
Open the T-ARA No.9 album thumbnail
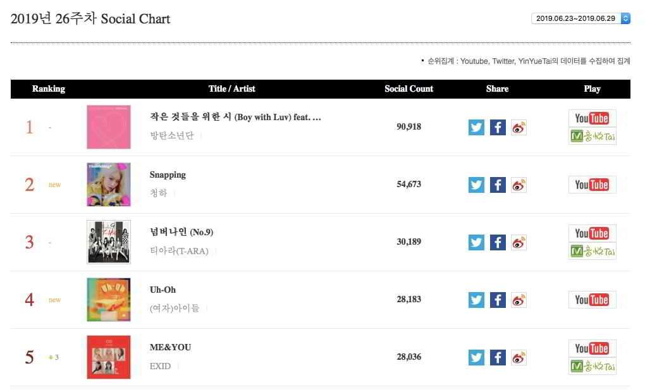point(109,242)
